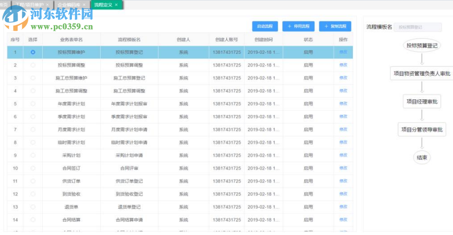
Task: Select radio button for 投标预算调整 row
Action: tap(33, 65)
